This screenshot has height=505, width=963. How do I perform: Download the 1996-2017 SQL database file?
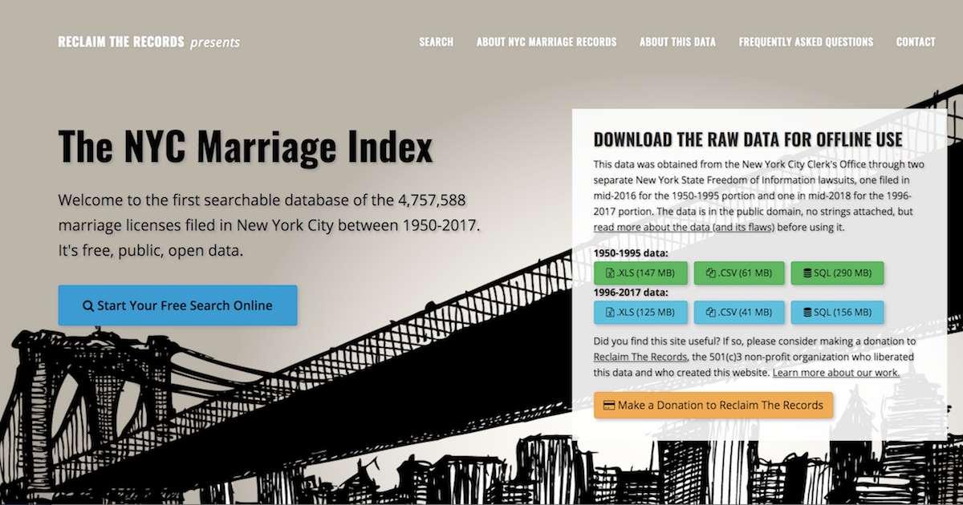pyautogui.click(x=836, y=312)
